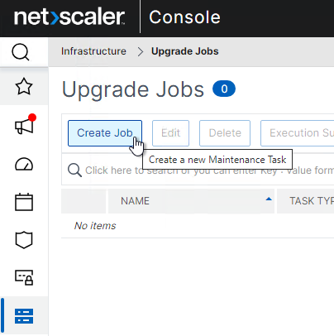Open the calendar icon in sidebar
334x336 pixels.
tap(24, 202)
